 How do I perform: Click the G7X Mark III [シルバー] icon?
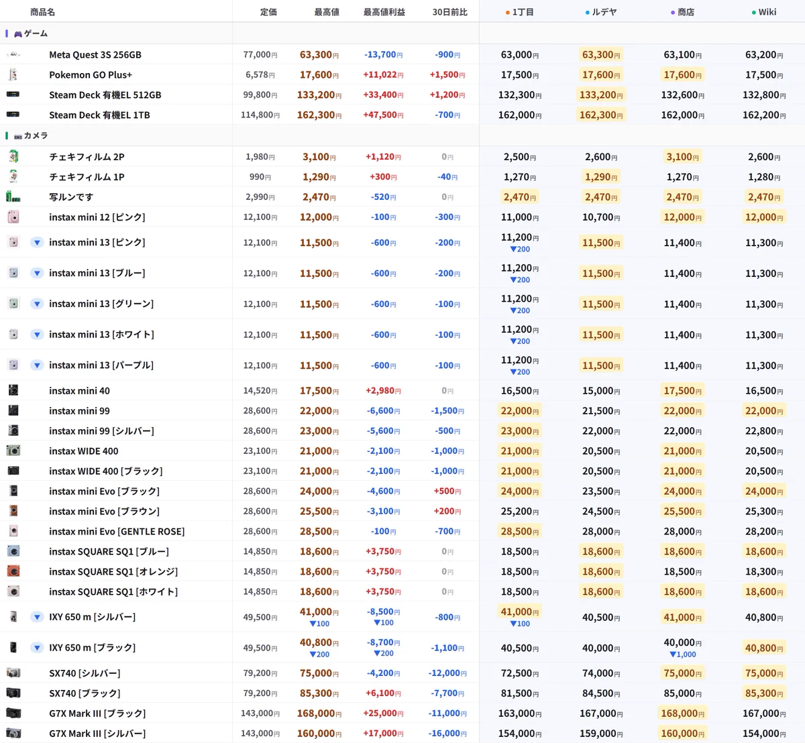pyautogui.click(x=13, y=733)
